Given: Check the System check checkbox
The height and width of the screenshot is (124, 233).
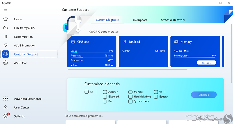Looking at the screenshot, I should point(130,101).
